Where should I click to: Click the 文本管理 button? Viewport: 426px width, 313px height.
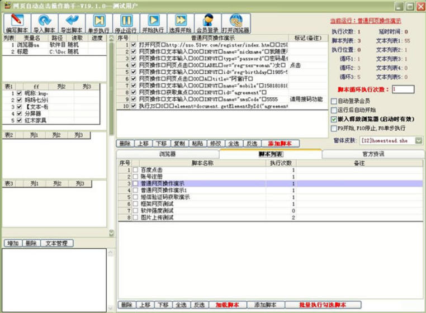[59, 244]
